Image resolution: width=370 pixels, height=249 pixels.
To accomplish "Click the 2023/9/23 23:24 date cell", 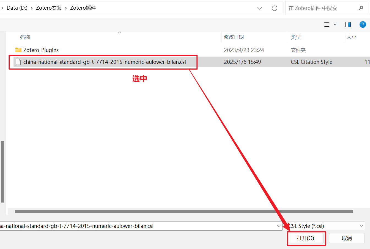I will pos(244,50).
